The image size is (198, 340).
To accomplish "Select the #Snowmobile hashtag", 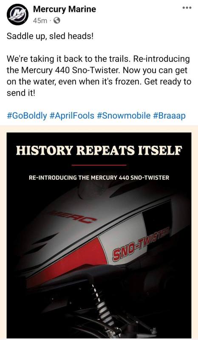I will click(124, 116).
